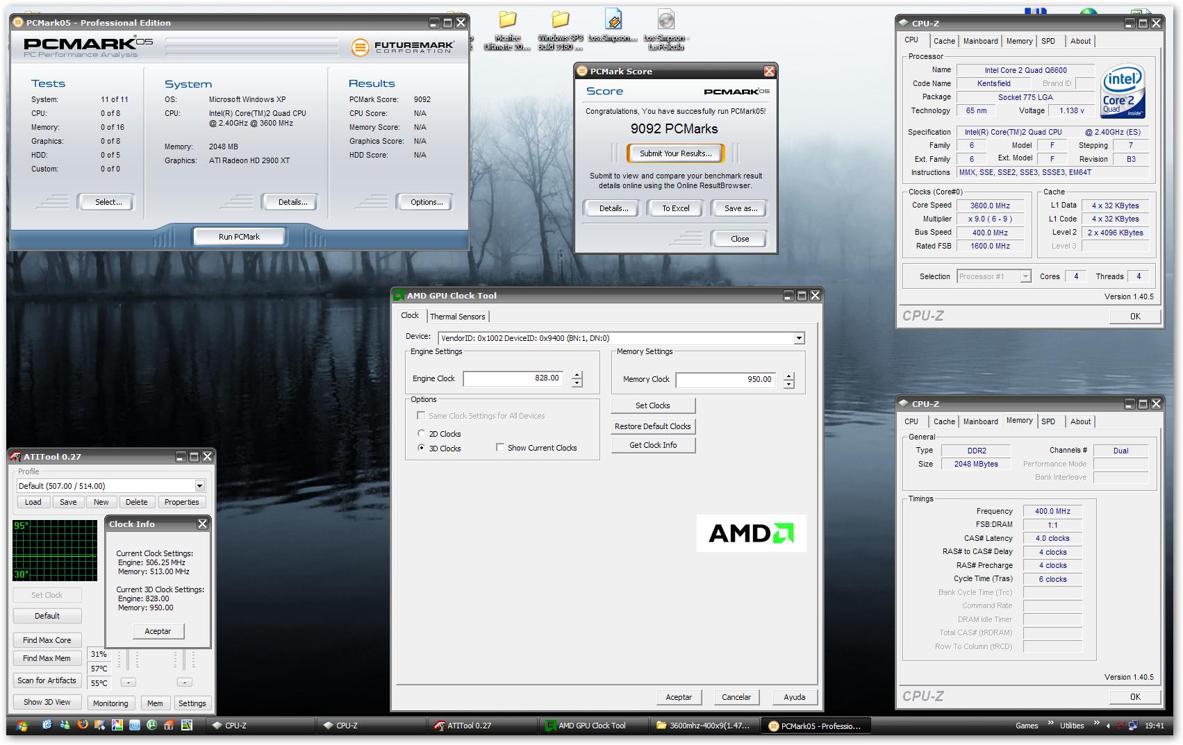1183x745 pixels.
Task: Click OK in the top CPU-Z window
Action: pyautogui.click(x=1135, y=316)
